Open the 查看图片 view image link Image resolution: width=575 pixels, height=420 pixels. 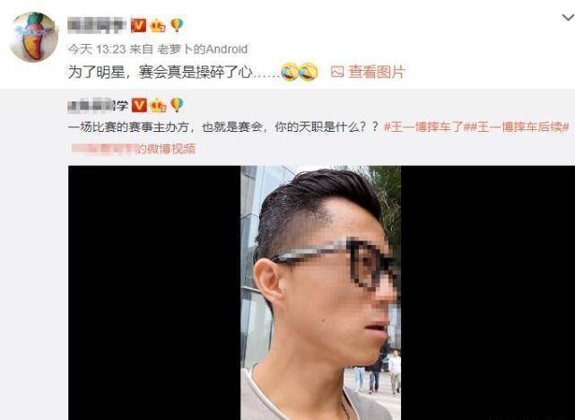tap(376, 72)
